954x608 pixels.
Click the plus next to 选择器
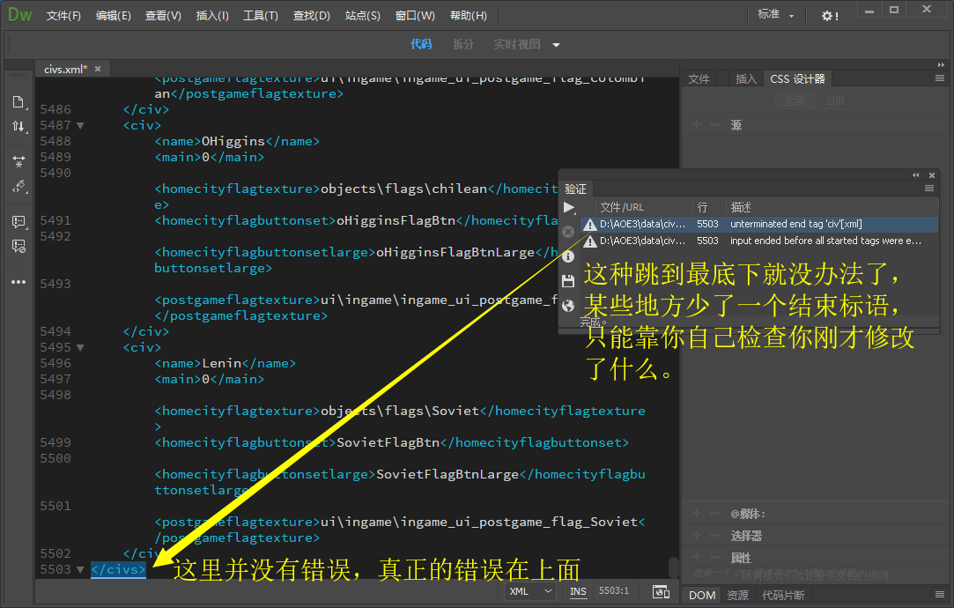point(697,536)
